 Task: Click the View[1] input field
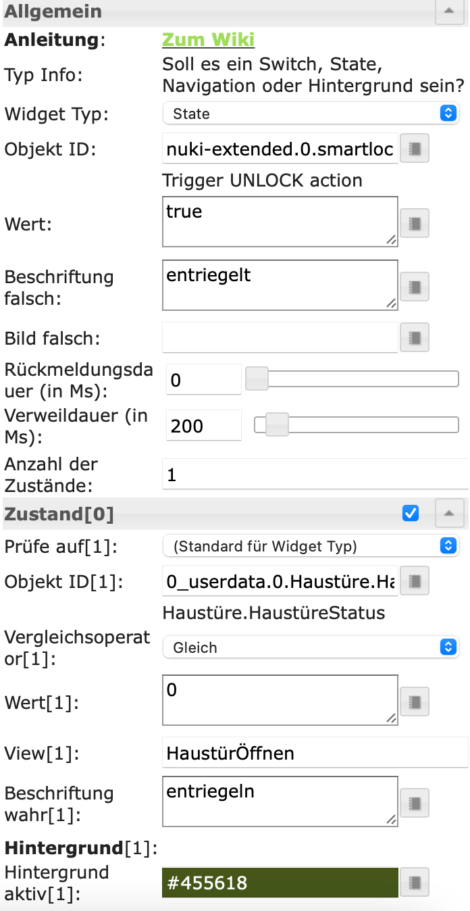pyautogui.click(x=315, y=753)
